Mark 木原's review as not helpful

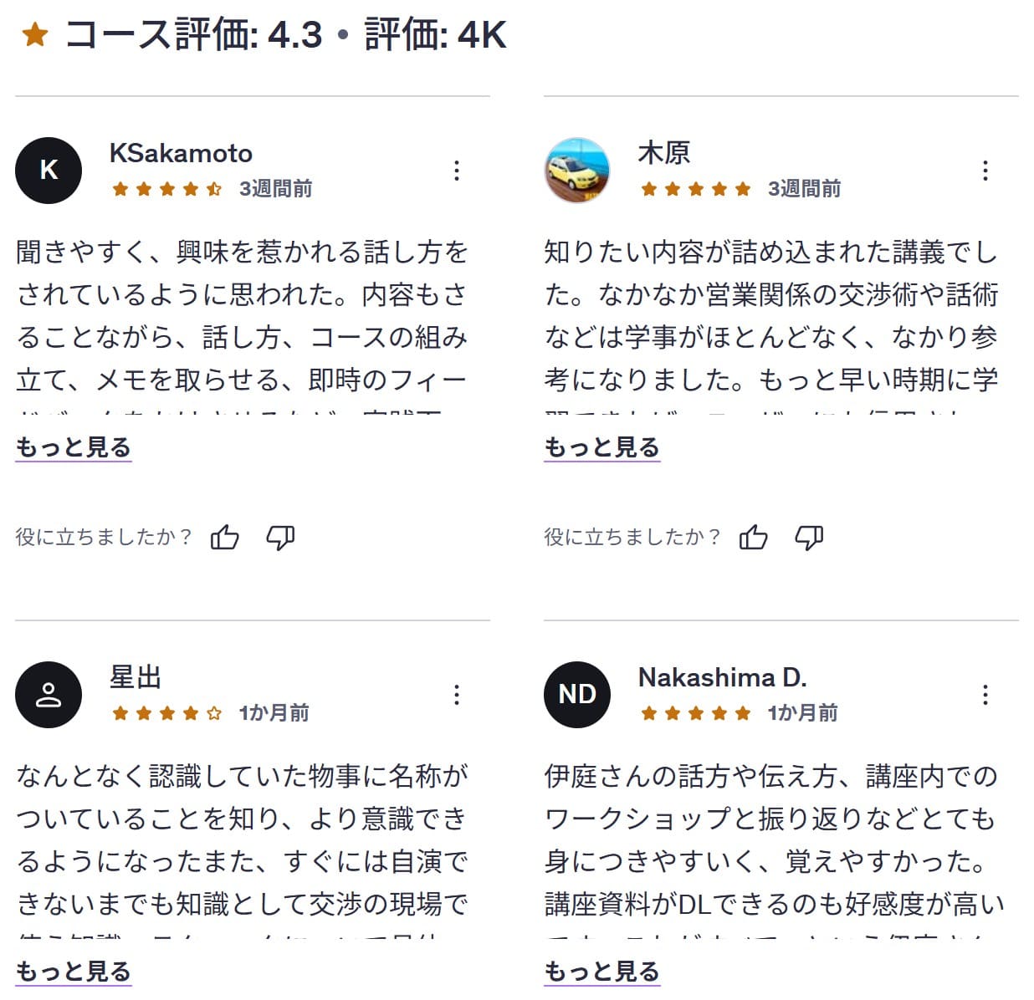tap(810, 538)
